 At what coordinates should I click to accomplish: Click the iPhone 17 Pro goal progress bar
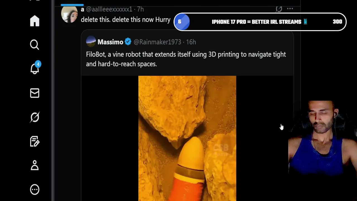(260, 22)
